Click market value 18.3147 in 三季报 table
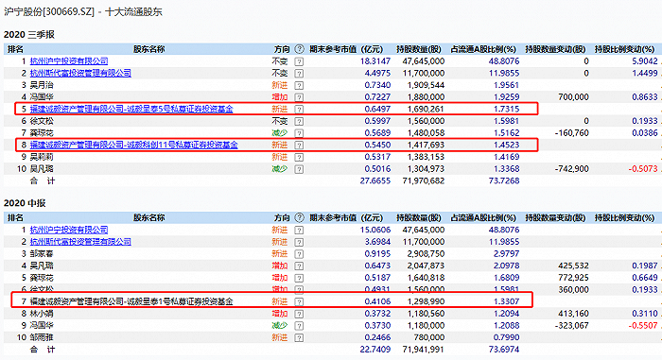This screenshot has width=662, height=360. [x=375, y=61]
